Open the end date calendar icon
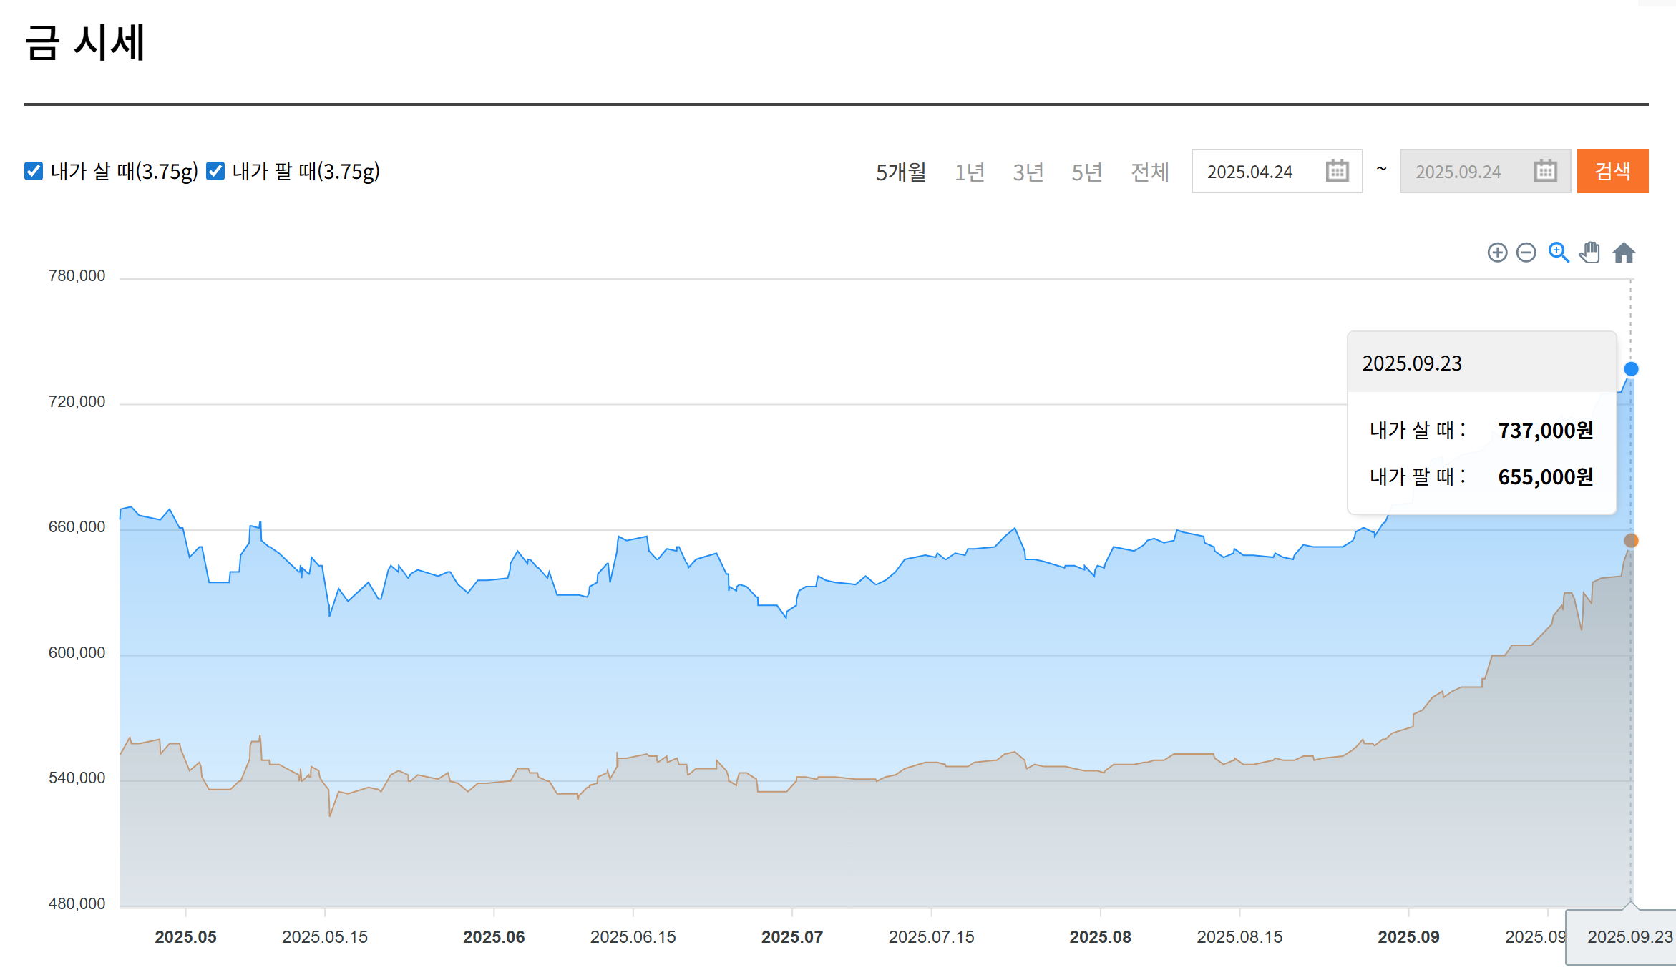The height and width of the screenshot is (970, 1676). tap(1545, 171)
